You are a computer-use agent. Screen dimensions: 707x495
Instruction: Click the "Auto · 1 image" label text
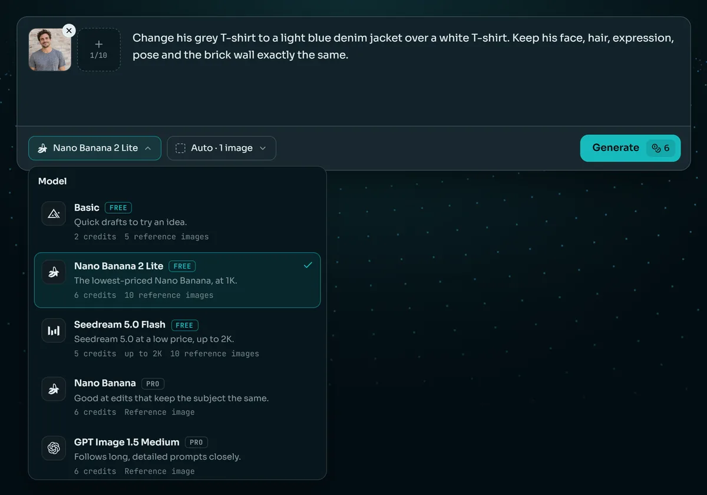click(222, 148)
